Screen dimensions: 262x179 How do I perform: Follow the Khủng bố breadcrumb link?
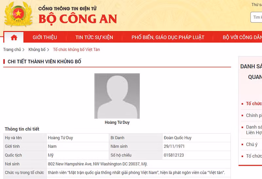click(x=37, y=50)
